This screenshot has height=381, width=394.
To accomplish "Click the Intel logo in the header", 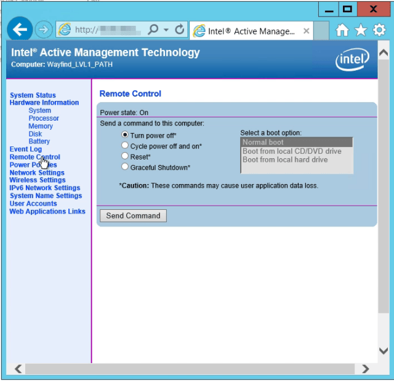I will coord(352,60).
